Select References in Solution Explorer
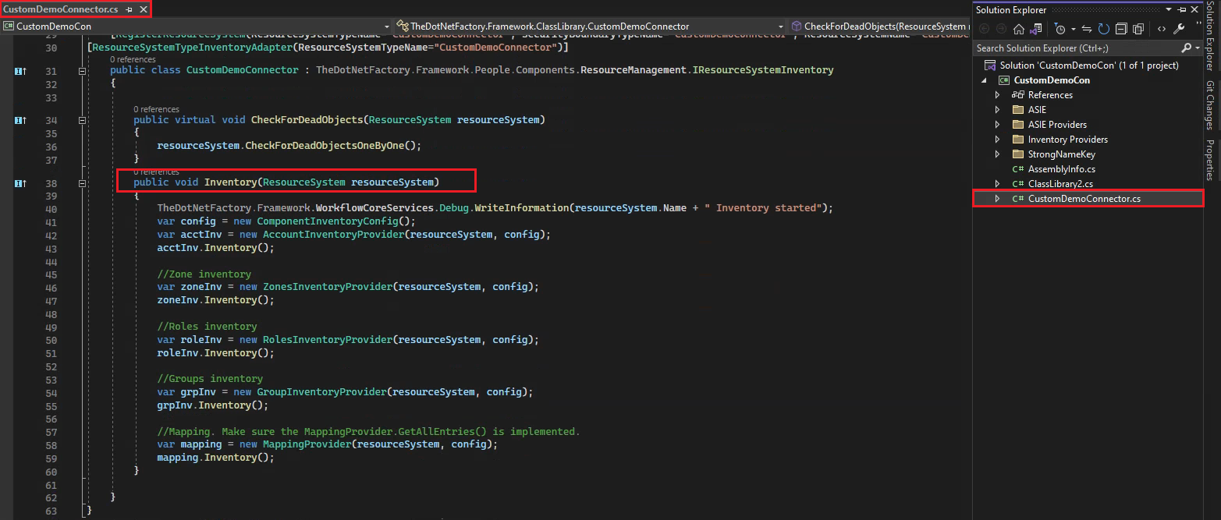 [x=1050, y=95]
